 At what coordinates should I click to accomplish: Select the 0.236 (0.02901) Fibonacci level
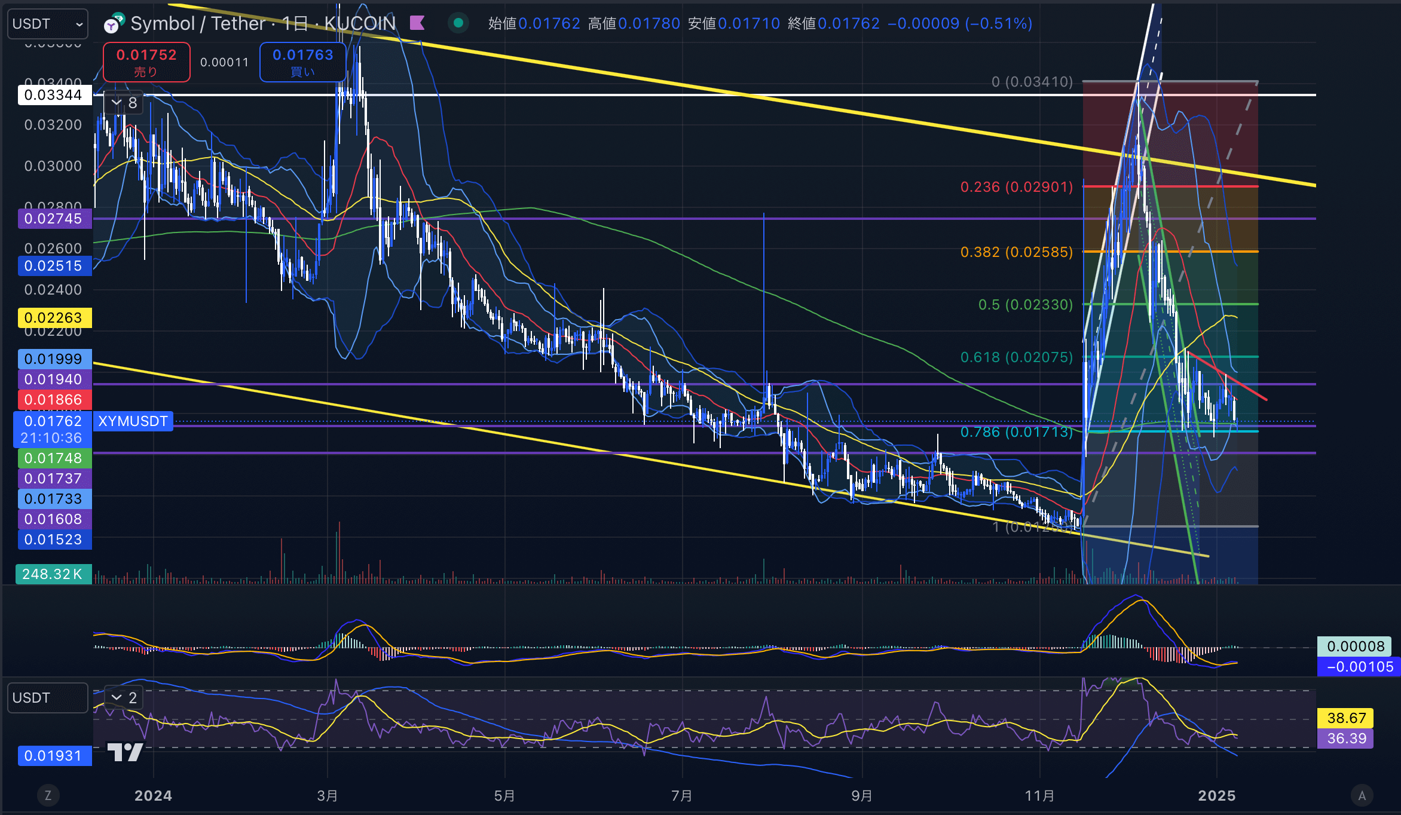[1016, 187]
